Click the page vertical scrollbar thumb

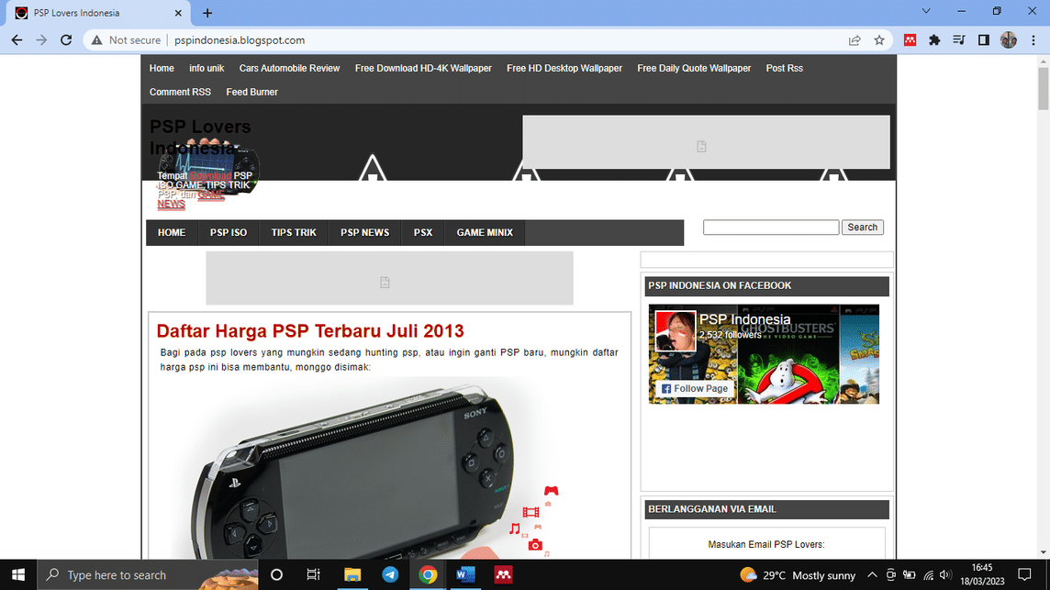pyautogui.click(x=1044, y=88)
